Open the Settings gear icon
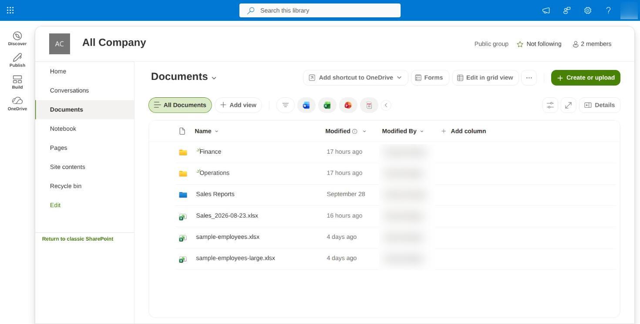The image size is (640, 324). [588, 10]
